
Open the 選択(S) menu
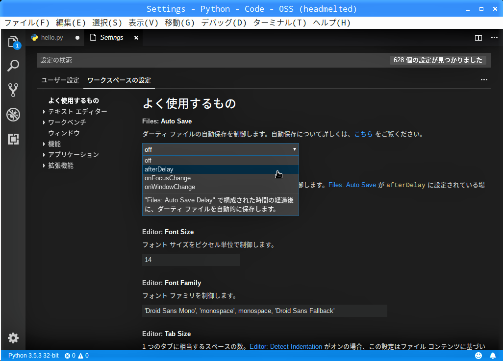[x=107, y=23]
